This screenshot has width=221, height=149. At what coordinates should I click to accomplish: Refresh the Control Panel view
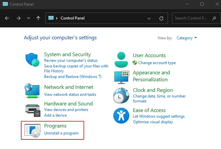(161, 19)
